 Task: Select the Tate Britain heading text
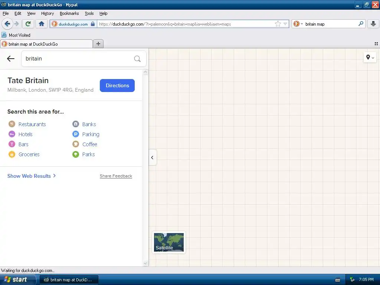pos(28,81)
